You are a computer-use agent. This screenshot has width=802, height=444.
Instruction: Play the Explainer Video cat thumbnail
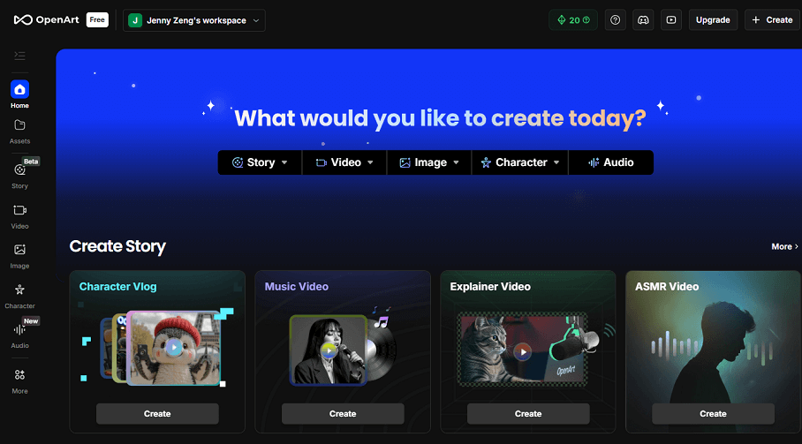(523, 352)
